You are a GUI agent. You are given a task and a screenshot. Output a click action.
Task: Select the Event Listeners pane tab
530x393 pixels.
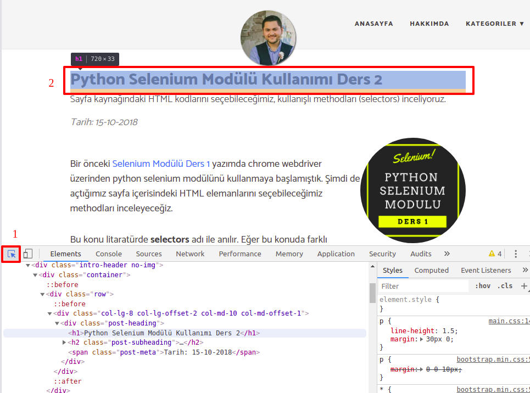[486, 271]
